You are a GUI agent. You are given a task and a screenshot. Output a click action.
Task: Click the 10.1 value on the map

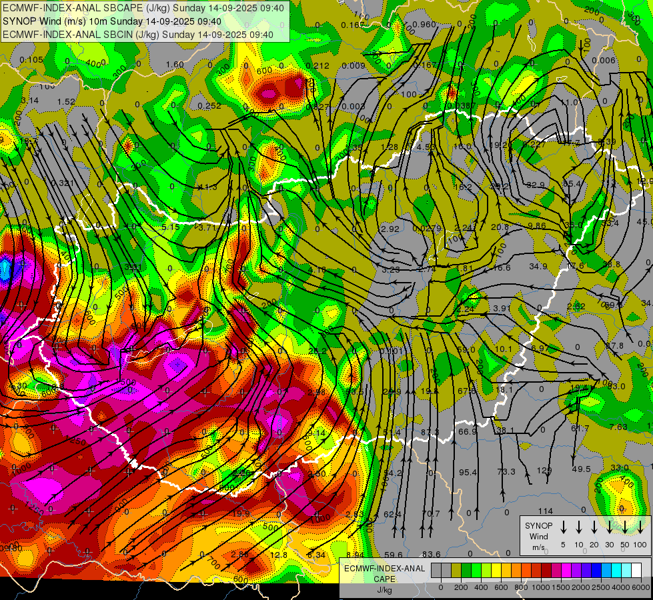pyautogui.click(x=503, y=349)
